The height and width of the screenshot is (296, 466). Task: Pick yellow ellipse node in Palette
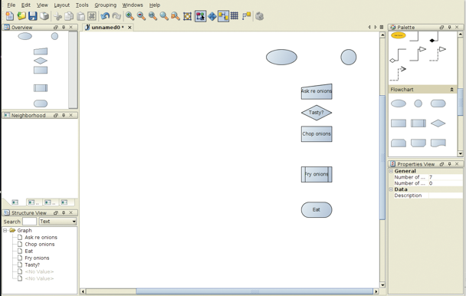click(399, 36)
